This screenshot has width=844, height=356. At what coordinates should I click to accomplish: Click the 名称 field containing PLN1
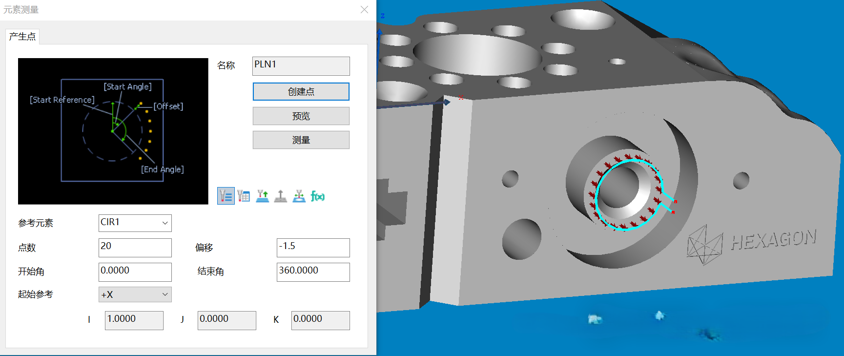tap(301, 66)
